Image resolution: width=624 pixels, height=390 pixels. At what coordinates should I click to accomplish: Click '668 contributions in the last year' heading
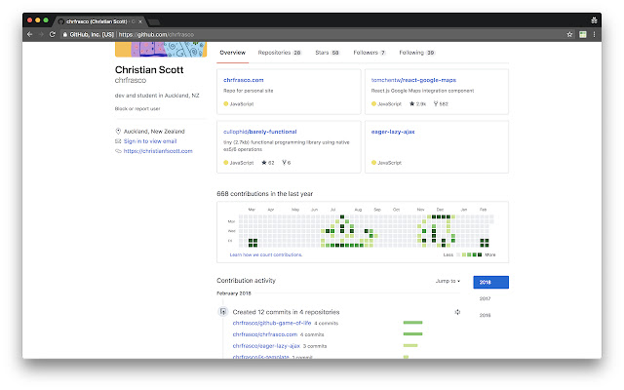point(264,194)
